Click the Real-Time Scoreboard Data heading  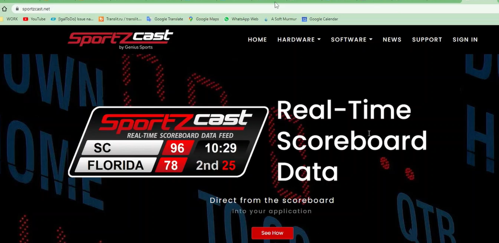click(352, 141)
